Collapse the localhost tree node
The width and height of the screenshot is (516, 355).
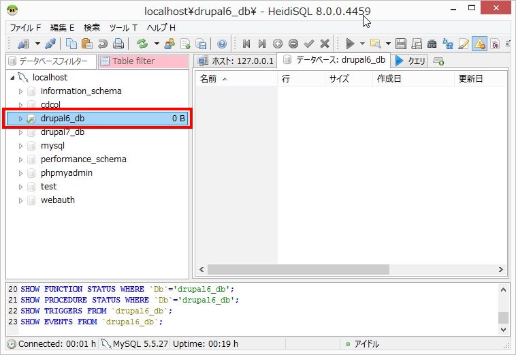point(12,78)
